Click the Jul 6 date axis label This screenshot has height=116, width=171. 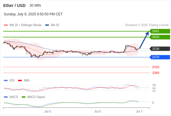pos(98,111)
